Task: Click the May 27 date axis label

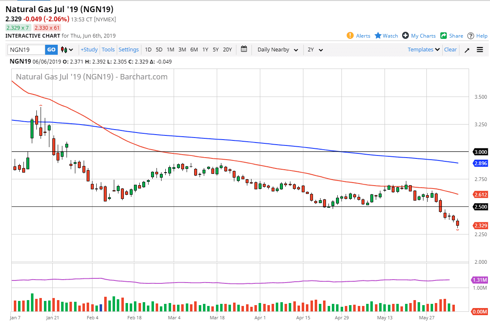Action: (426, 318)
